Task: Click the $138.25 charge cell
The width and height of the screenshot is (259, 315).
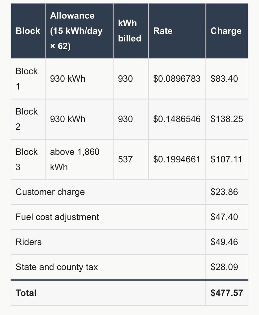Action: click(227, 119)
